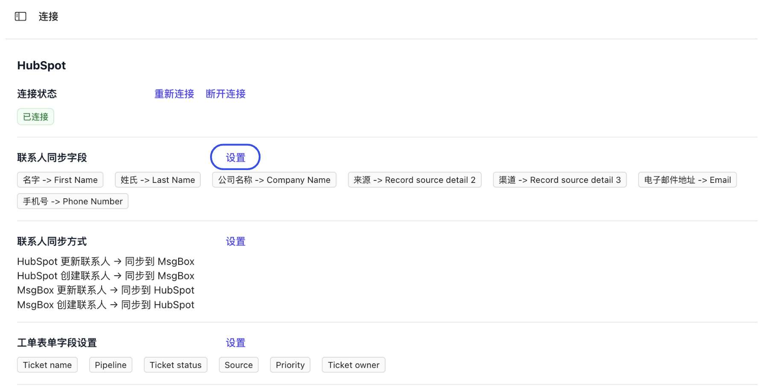Click the 渠道 -> Record source detail 3 mapping
The image size is (761, 388).
[560, 179]
